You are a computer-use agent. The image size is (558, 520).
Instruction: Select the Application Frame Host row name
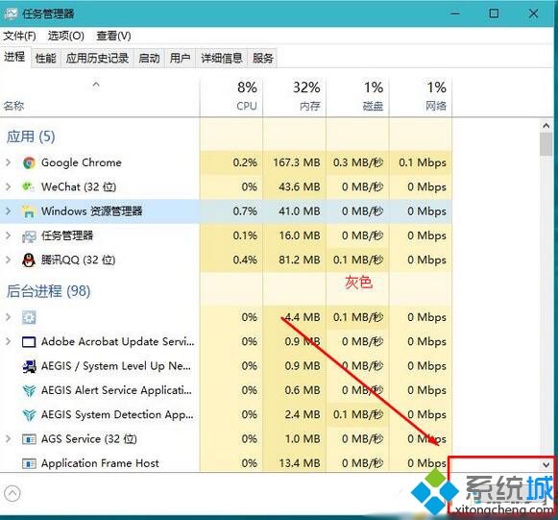coord(100,463)
